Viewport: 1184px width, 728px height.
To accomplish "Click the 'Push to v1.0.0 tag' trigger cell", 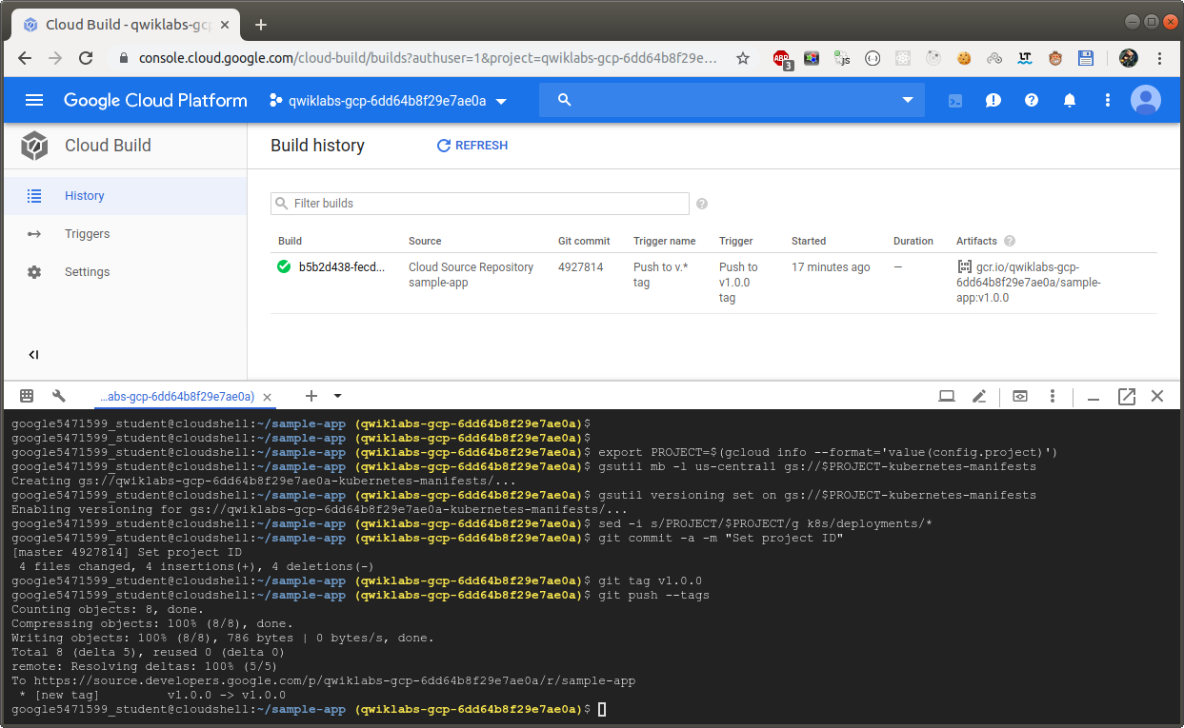I will [x=738, y=283].
